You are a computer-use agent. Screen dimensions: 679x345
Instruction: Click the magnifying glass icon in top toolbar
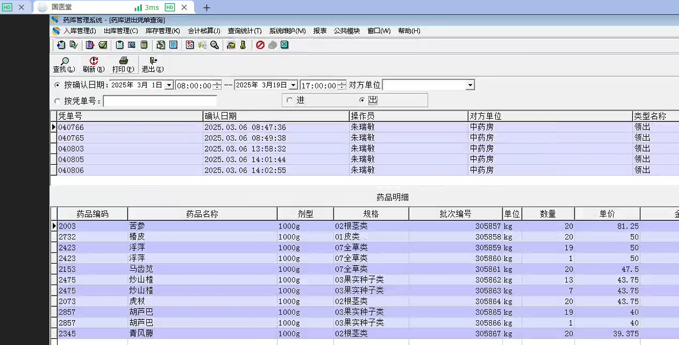(214, 45)
